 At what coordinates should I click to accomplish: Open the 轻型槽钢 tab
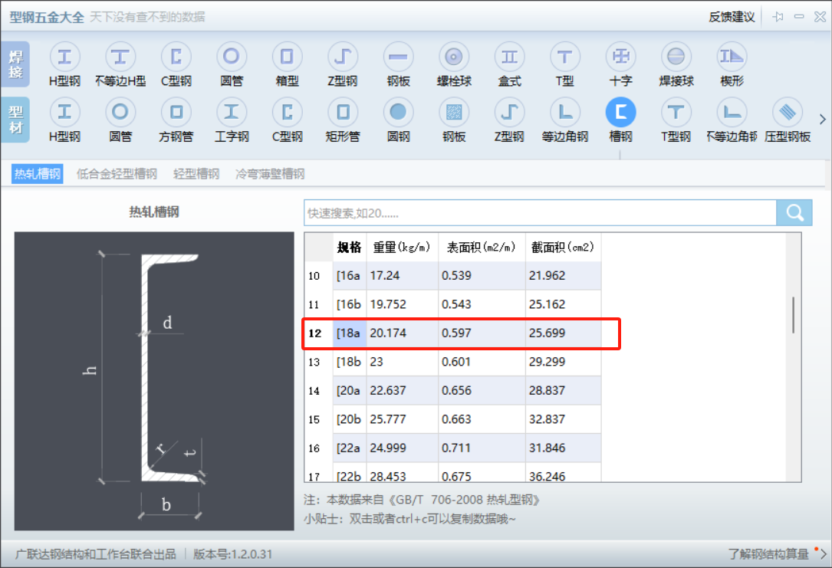pos(196,174)
